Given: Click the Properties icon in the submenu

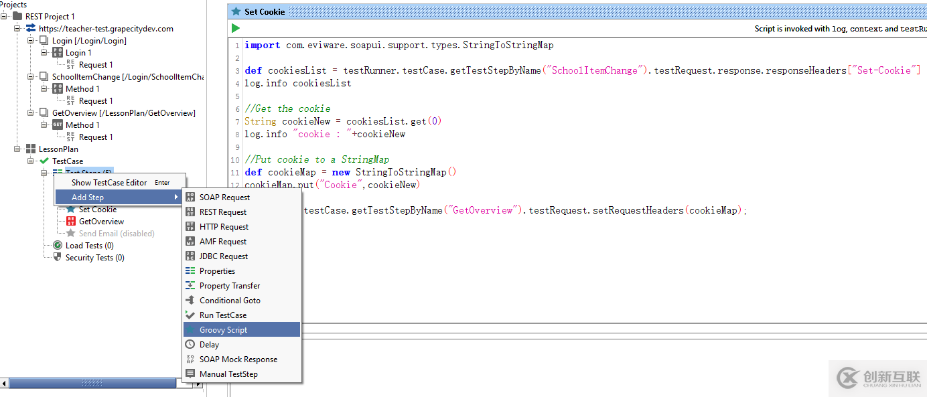Looking at the screenshot, I should click(190, 270).
